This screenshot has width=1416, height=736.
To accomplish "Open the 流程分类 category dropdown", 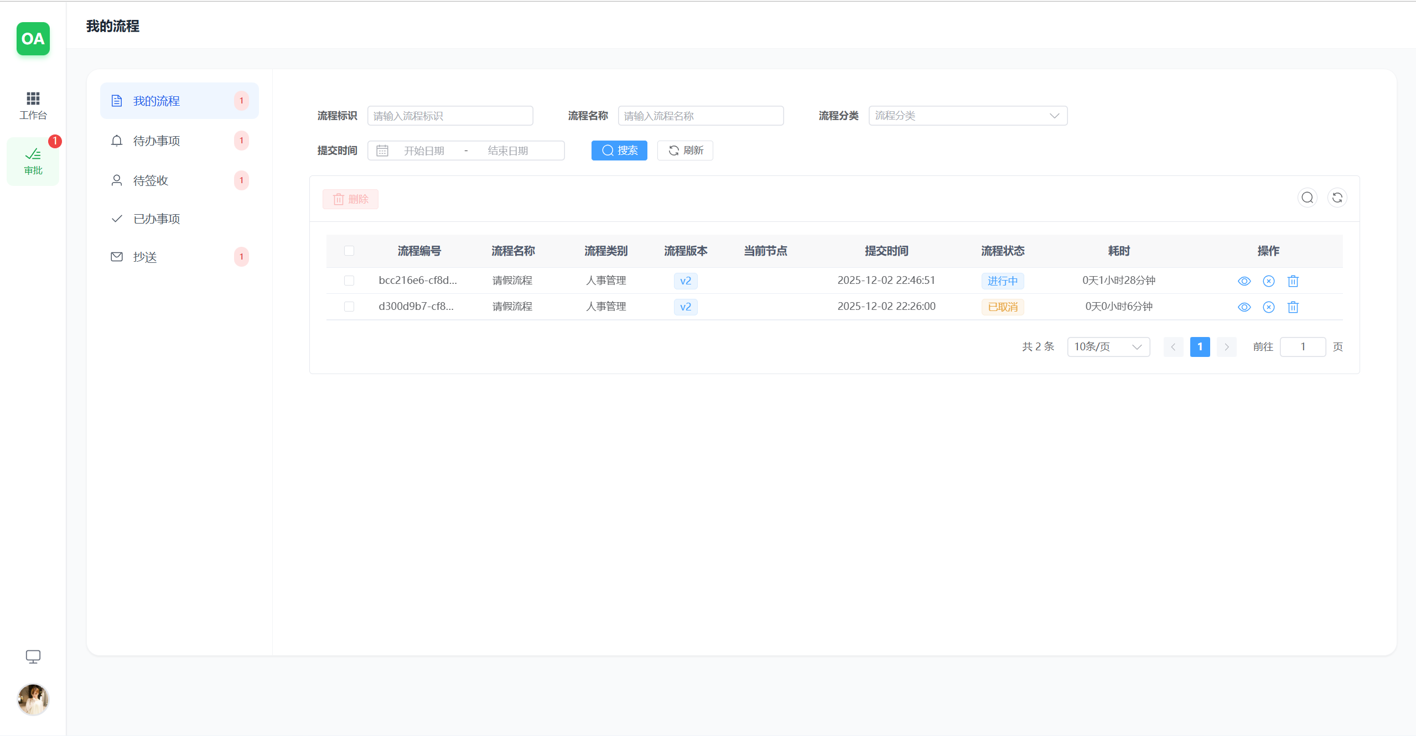I will [x=968, y=115].
